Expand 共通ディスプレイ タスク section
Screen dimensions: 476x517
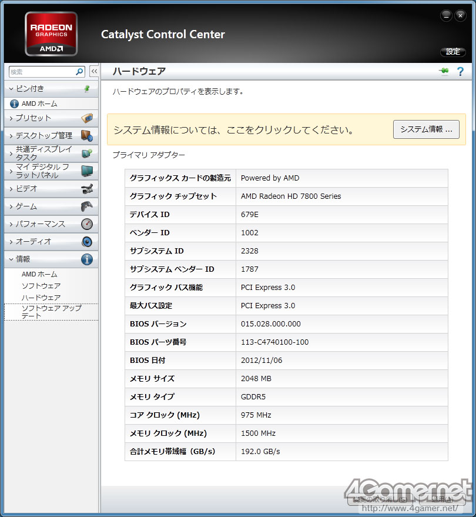pyautogui.click(x=51, y=154)
